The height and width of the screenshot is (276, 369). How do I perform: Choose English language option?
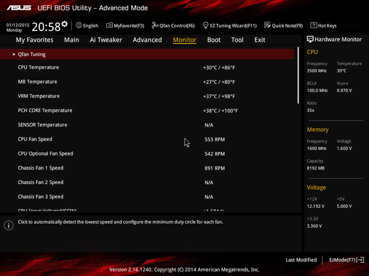pos(91,26)
